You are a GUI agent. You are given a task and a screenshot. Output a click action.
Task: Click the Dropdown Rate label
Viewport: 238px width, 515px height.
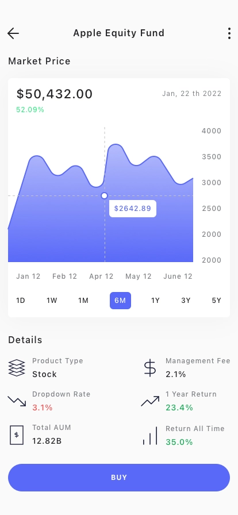(61, 394)
